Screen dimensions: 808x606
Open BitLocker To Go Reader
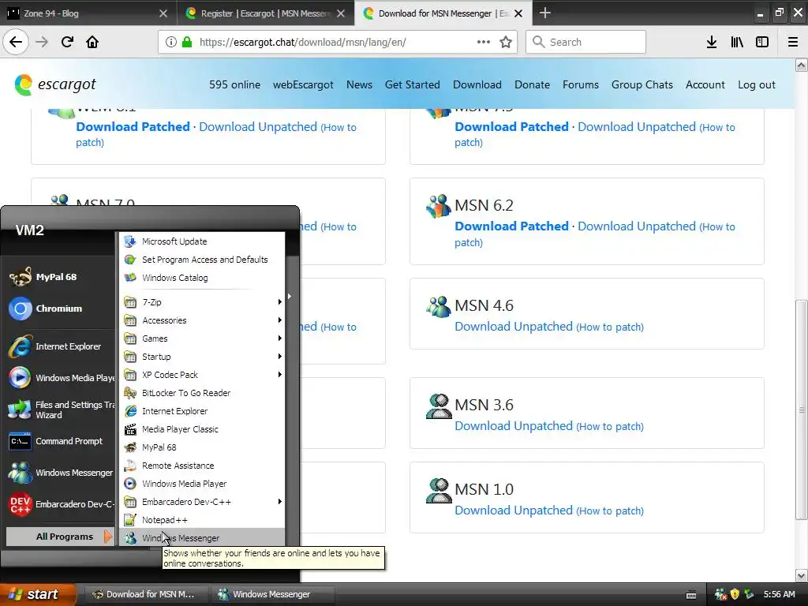(202, 393)
